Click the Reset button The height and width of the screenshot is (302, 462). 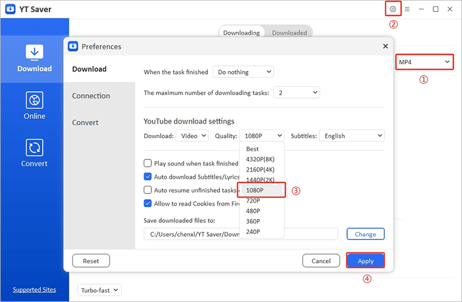[x=91, y=261]
